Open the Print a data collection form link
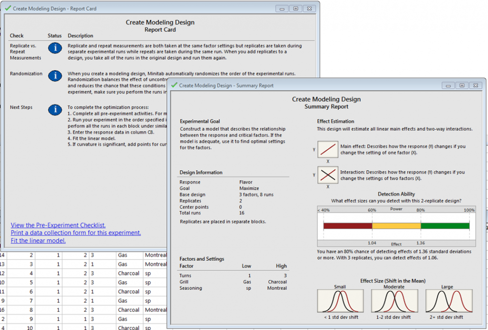This screenshot has height=330, width=488. (76, 233)
